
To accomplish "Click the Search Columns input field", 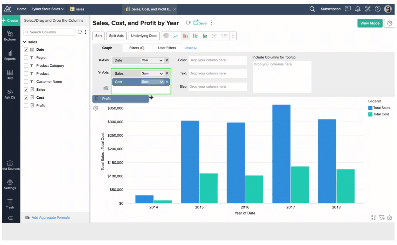I will 50,32.
